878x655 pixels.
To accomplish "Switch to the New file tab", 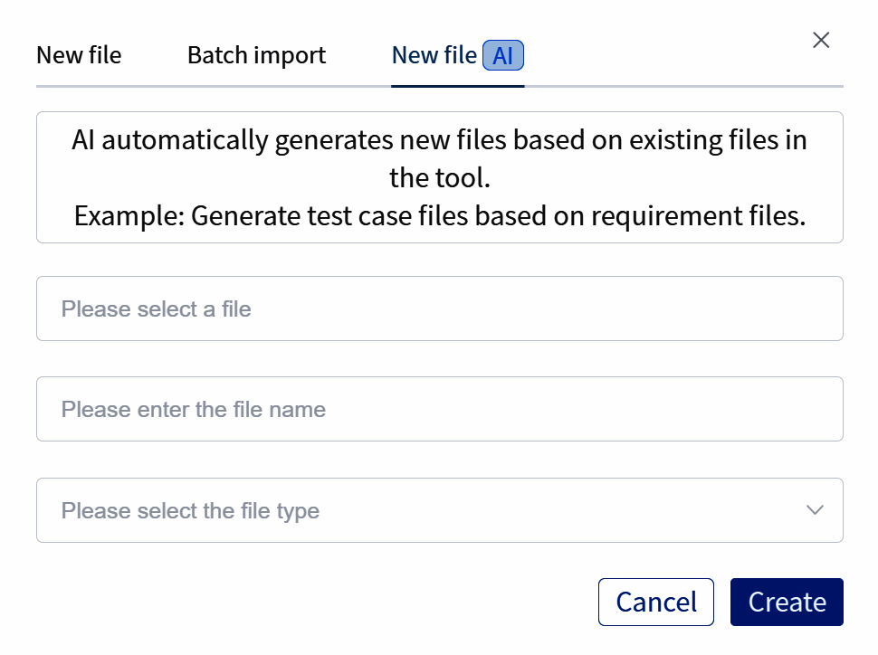I will point(79,55).
